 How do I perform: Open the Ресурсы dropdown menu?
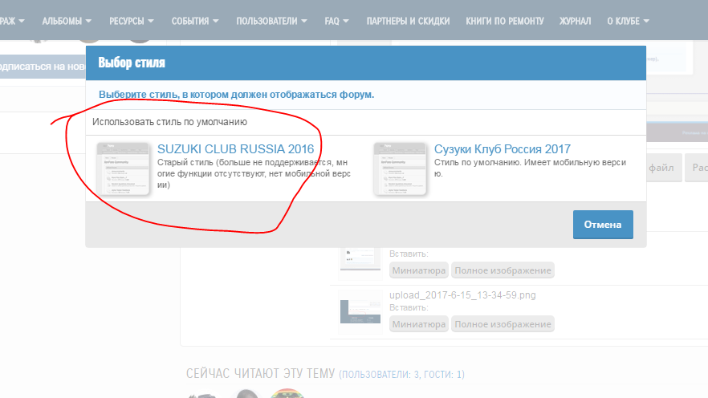click(132, 20)
